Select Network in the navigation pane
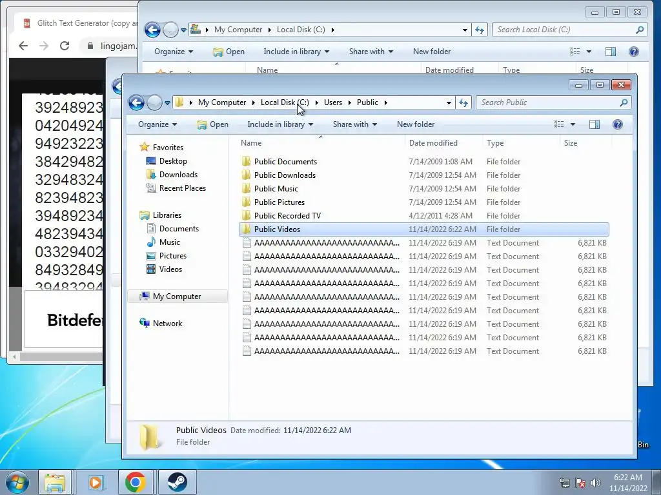Screen dimensions: 661x495 tap(167, 324)
